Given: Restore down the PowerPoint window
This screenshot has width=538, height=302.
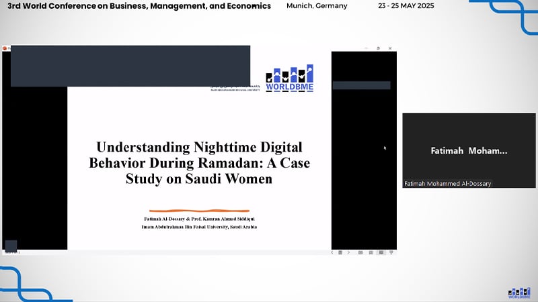Looking at the screenshot, I should click(x=378, y=48).
